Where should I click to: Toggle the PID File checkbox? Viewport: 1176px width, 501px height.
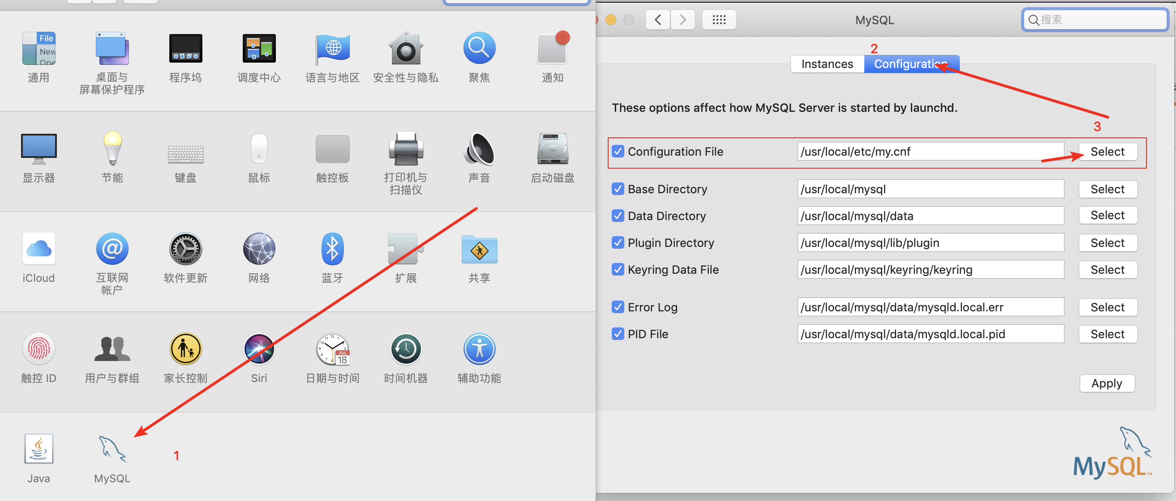click(618, 334)
